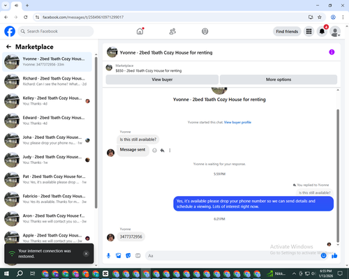Open the Friends icon in top navigation
This screenshot has height=279, width=349.
[172, 31]
